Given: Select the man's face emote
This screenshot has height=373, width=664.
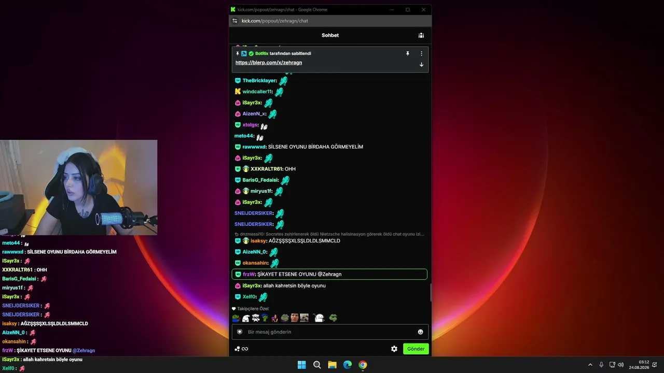Looking at the screenshot, I should pos(294,318).
